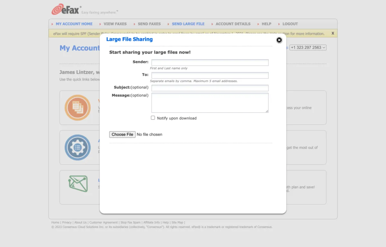The image size is (386, 247).
Task: Enable Notify upon download checkbox
Action: pos(153,118)
